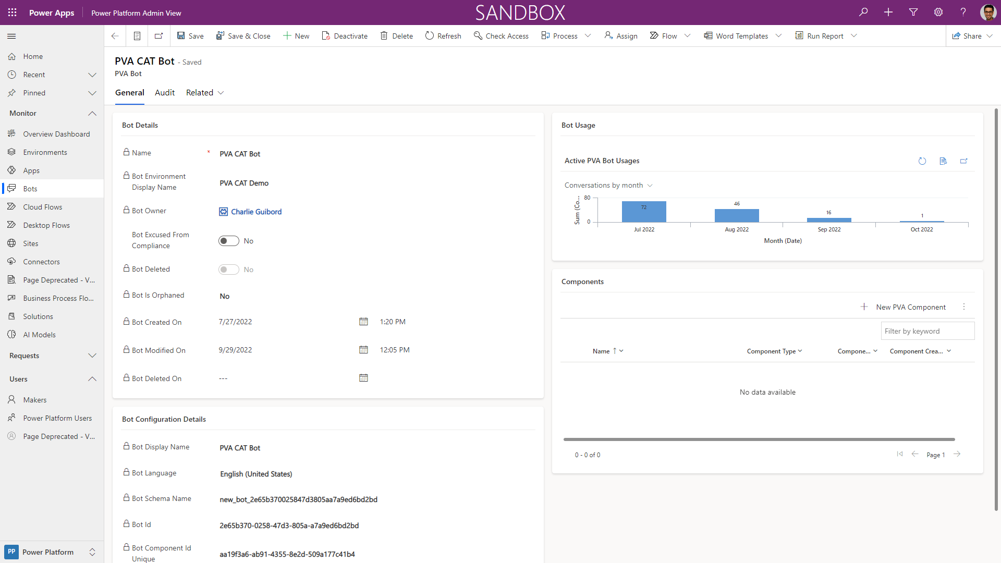The image size is (1001, 563).
Task: Click the search magnifier icon in header
Action: click(863, 12)
